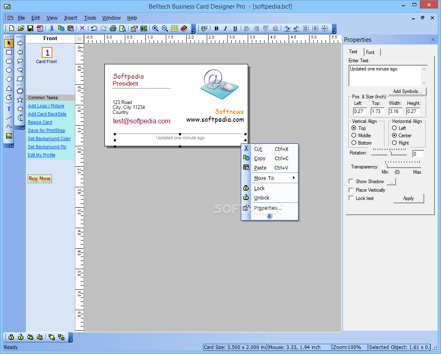Toggle italic formatting
The image size is (441, 354).
tap(226, 28)
